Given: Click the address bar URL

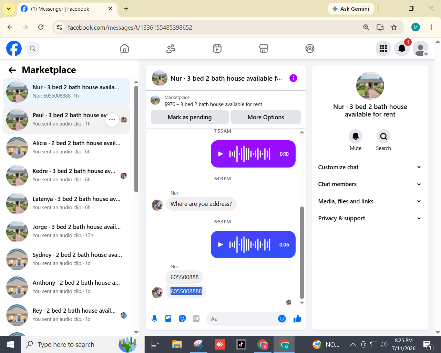Looking at the screenshot, I should pyautogui.click(x=130, y=28).
